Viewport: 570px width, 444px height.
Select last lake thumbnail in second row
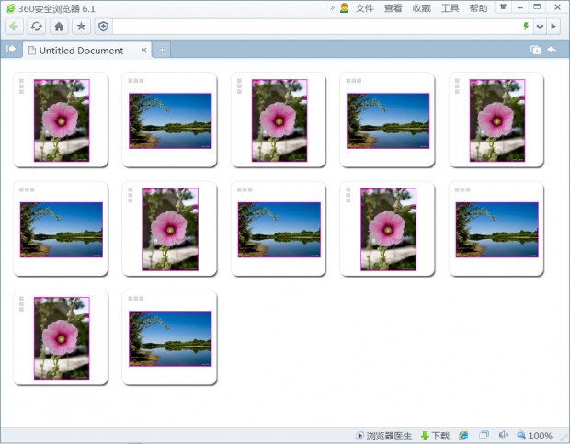click(497, 230)
